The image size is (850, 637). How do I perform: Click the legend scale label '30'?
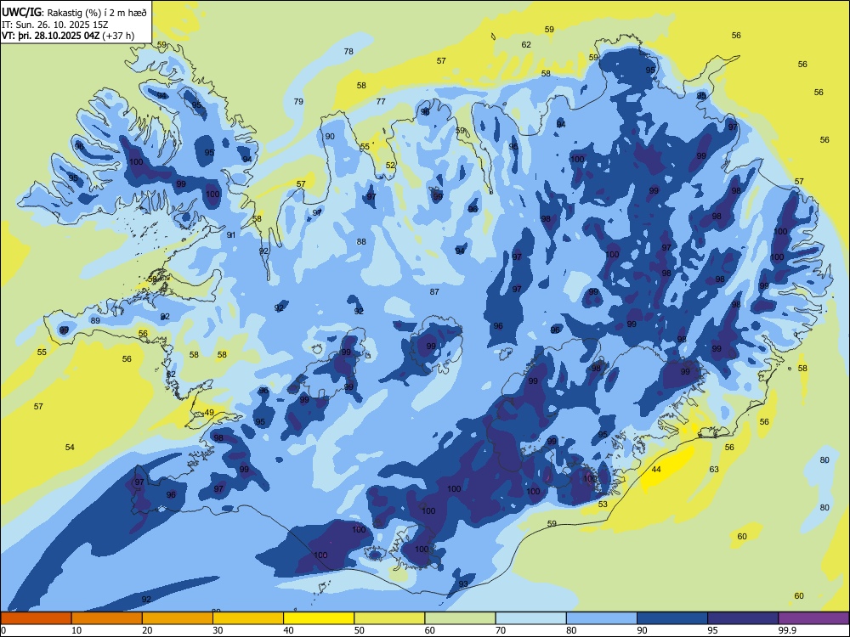[x=218, y=630]
